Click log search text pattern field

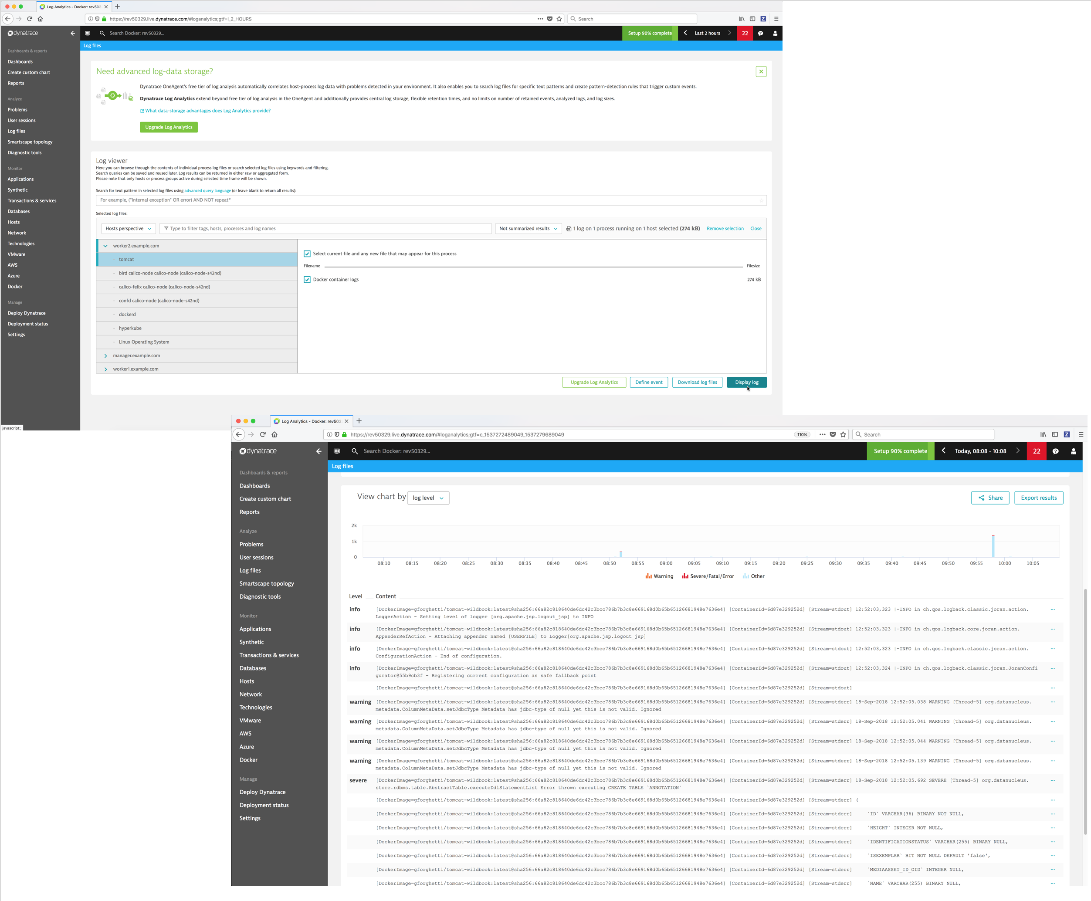[431, 200]
